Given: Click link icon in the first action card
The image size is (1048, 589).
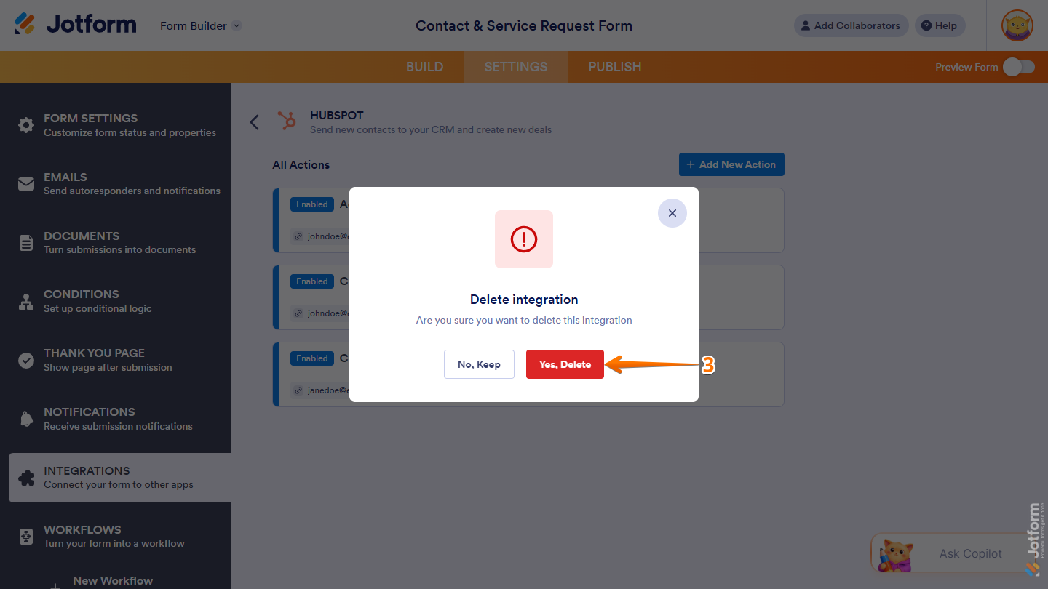Looking at the screenshot, I should 298,236.
